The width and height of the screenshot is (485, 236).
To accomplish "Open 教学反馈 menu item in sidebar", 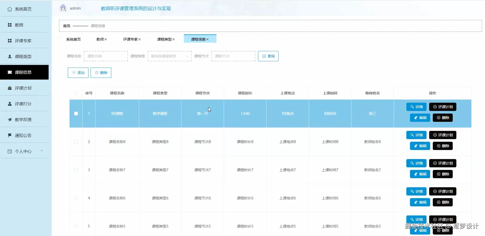I will click(x=24, y=120).
